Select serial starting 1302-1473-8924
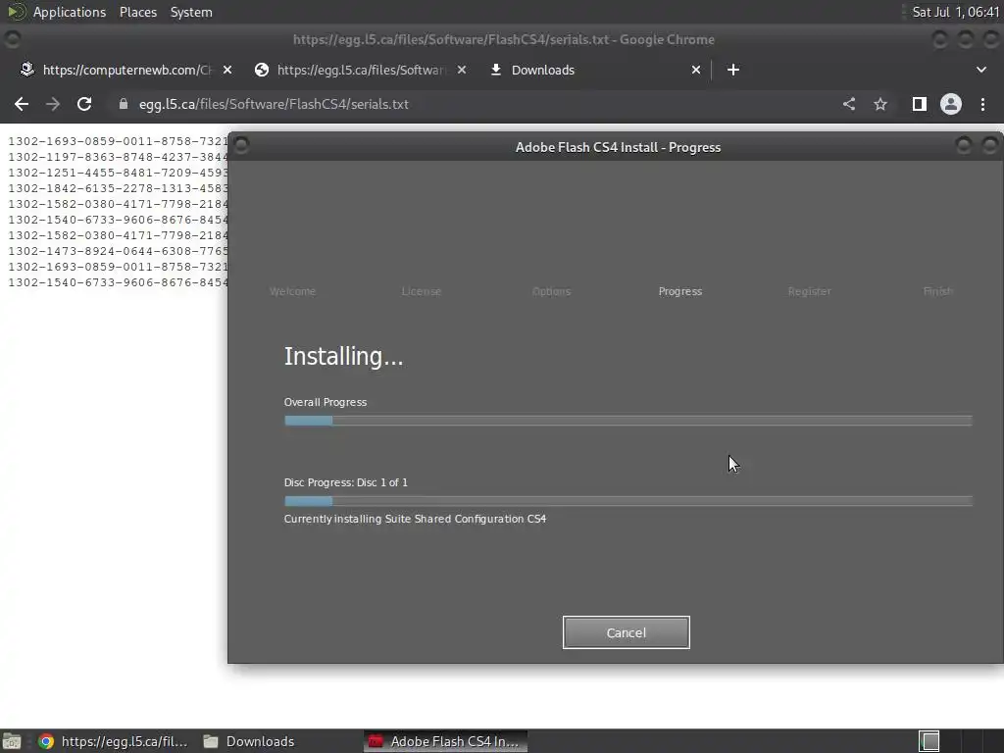 click(x=118, y=251)
